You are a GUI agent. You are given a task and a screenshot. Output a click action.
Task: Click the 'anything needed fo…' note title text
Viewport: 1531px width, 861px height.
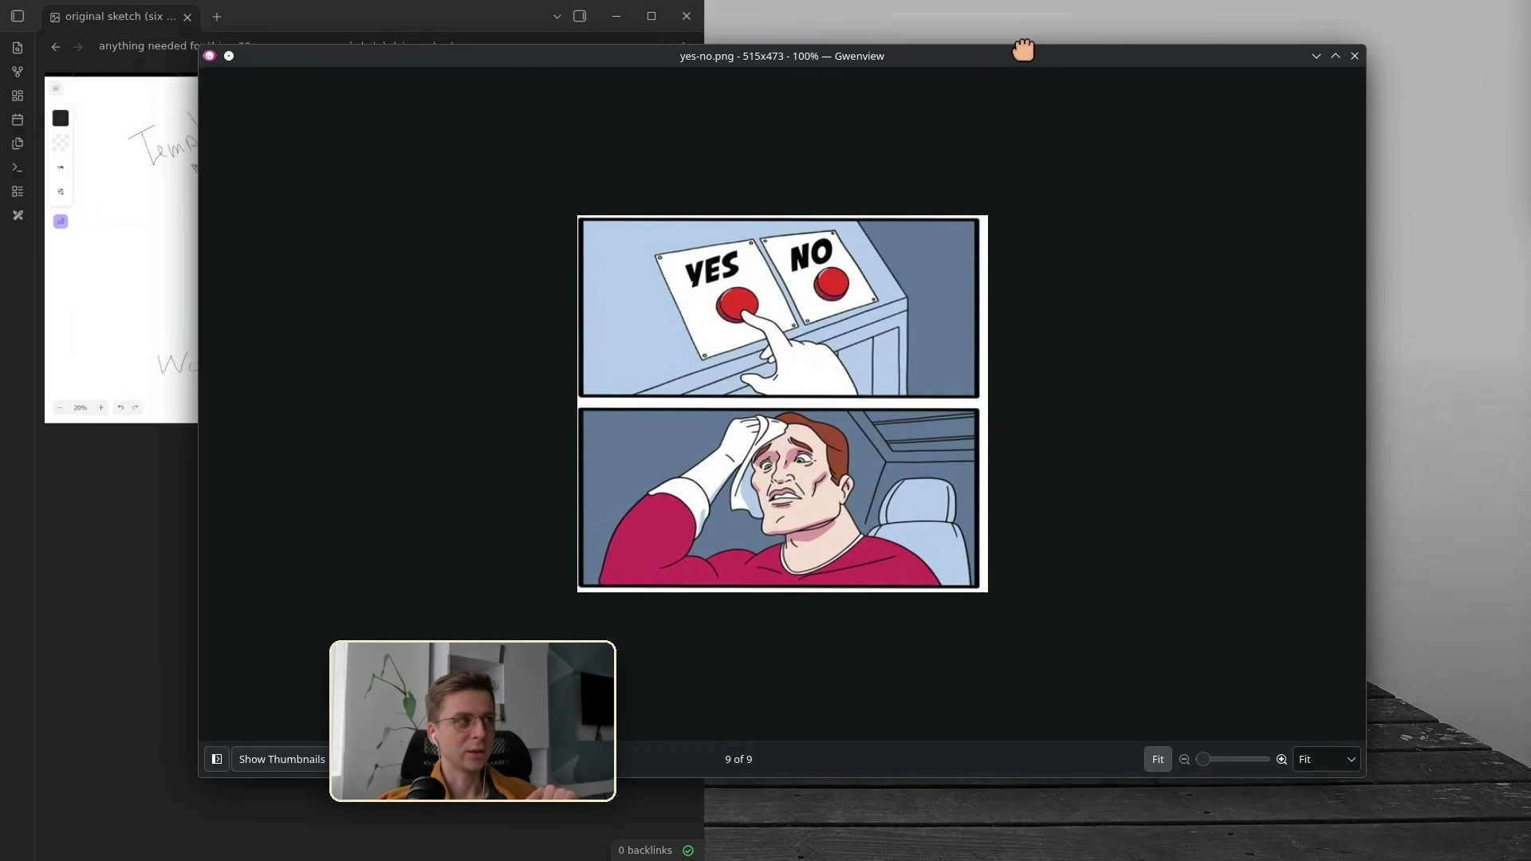click(x=148, y=46)
